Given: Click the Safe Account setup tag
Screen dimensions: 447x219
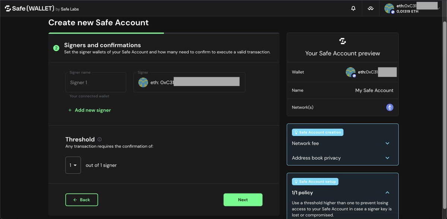Looking at the screenshot, I should click(x=315, y=181).
